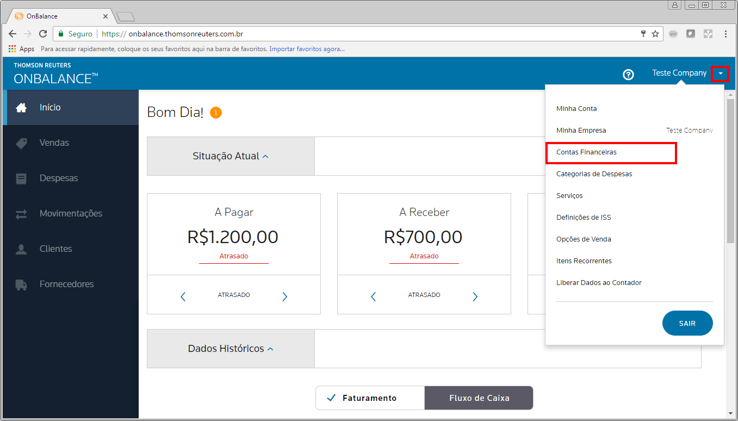Open the help question mark icon
Screen dimensions: 738x421
(x=628, y=75)
